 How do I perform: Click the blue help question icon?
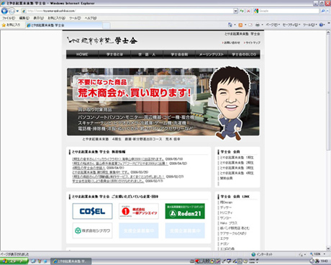click(x=322, y=25)
